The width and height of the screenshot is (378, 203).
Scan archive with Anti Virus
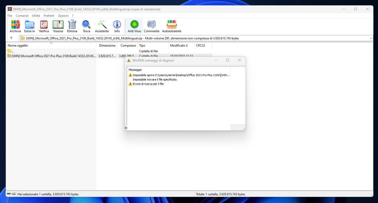[134, 26]
